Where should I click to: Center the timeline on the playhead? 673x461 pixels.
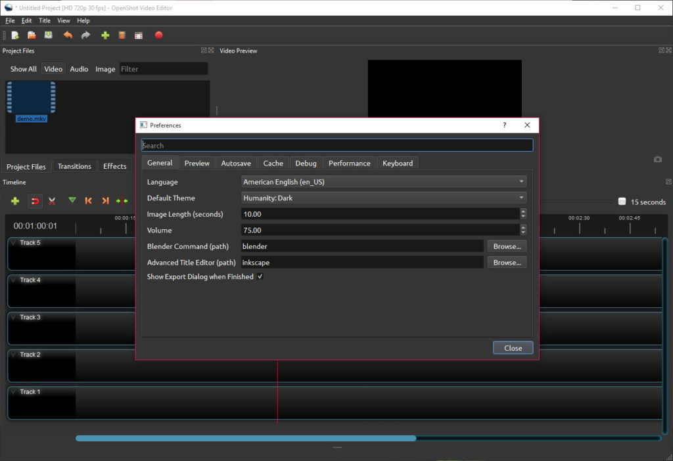[122, 201]
